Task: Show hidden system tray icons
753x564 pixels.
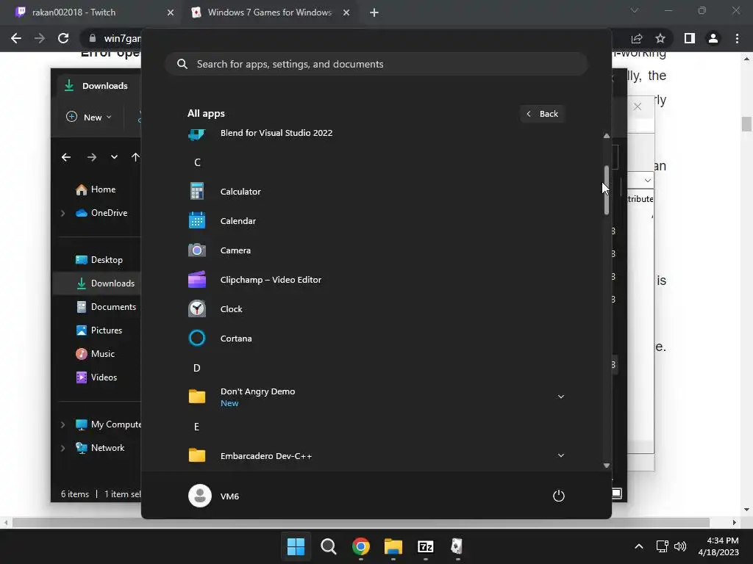Action: [x=639, y=546]
